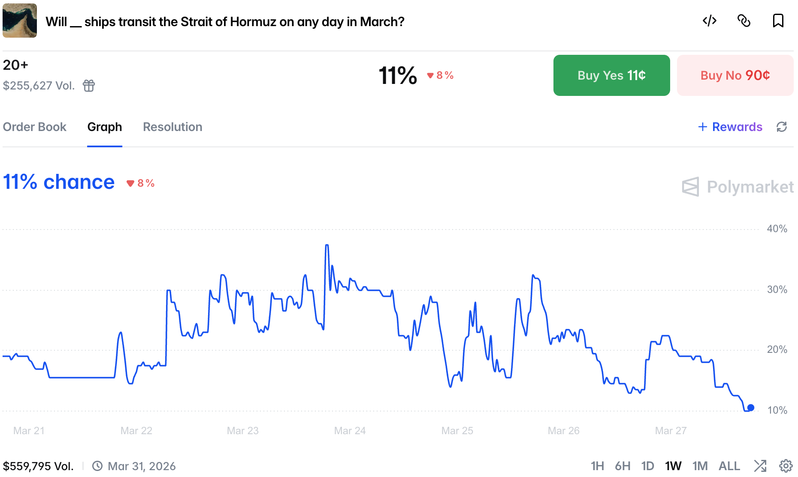
Task: Open the Rewards link
Action: [730, 127]
